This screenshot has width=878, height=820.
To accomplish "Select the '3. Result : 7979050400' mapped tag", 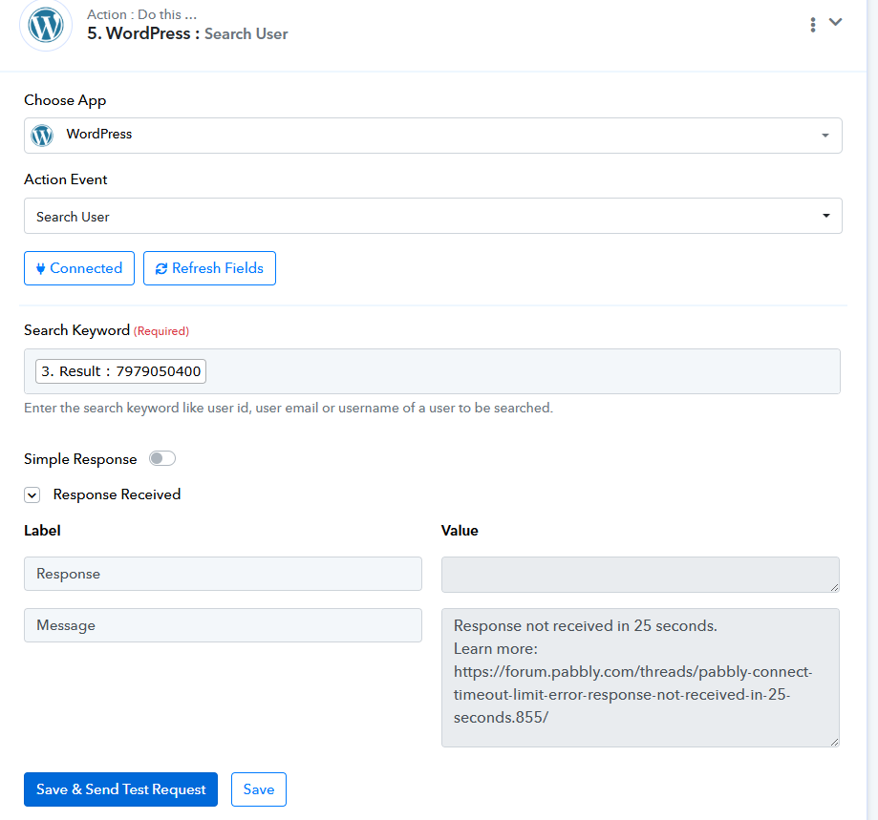I will (121, 371).
